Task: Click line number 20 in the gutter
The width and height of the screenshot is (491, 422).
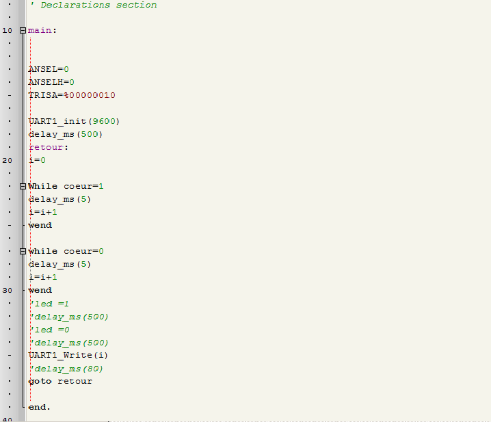Action: click(8, 160)
